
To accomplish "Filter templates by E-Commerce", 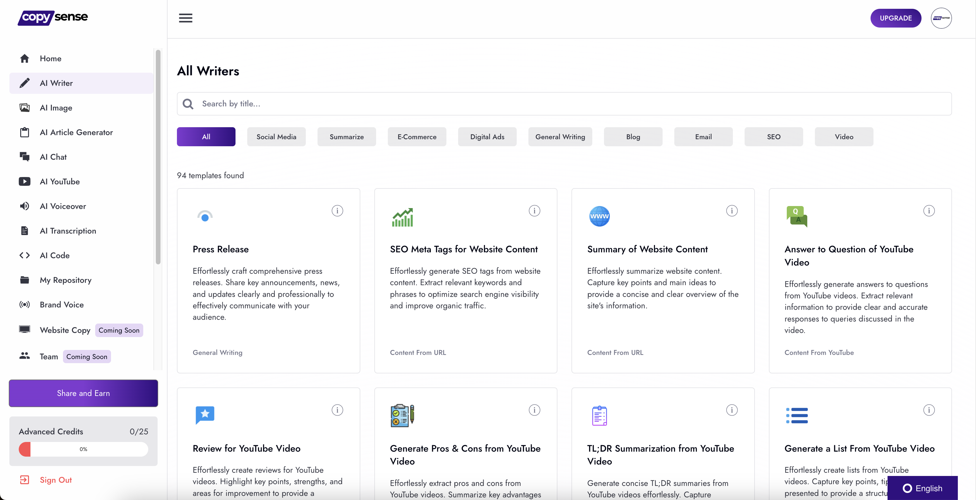I will pos(417,137).
